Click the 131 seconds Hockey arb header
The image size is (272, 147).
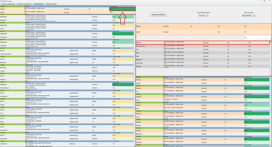click(x=203, y=103)
